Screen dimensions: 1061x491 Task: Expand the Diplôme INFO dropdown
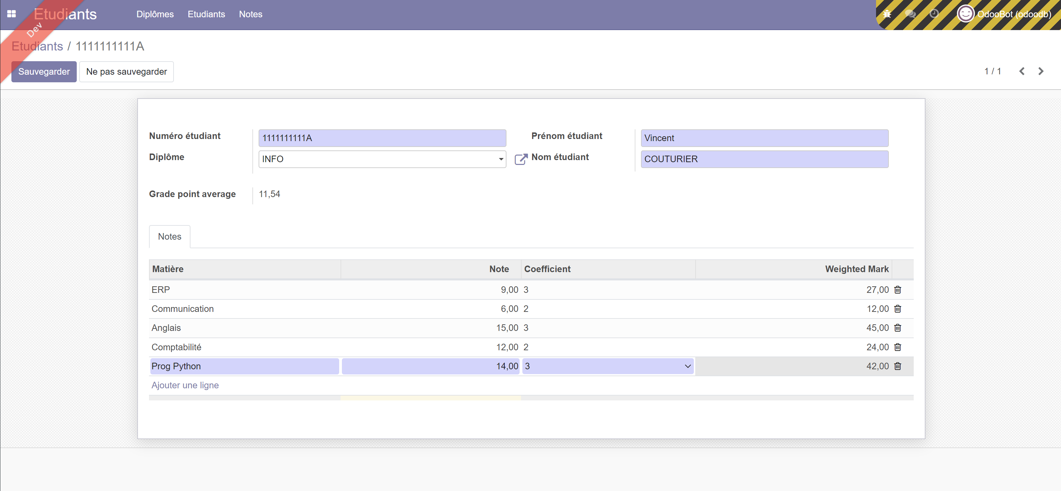click(x=501, y=159)
